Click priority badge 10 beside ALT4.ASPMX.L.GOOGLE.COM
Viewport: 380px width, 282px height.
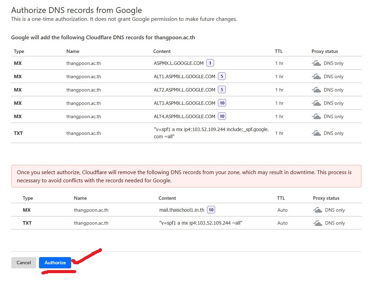(x=222, y=116)
